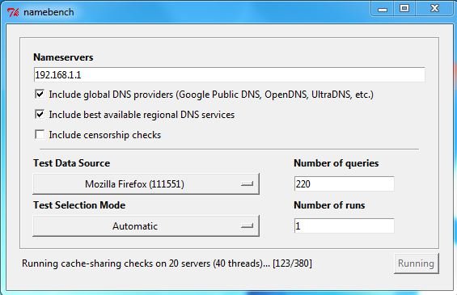Click the Test Data Source label

pyautogui.click(x=72, y=163)
